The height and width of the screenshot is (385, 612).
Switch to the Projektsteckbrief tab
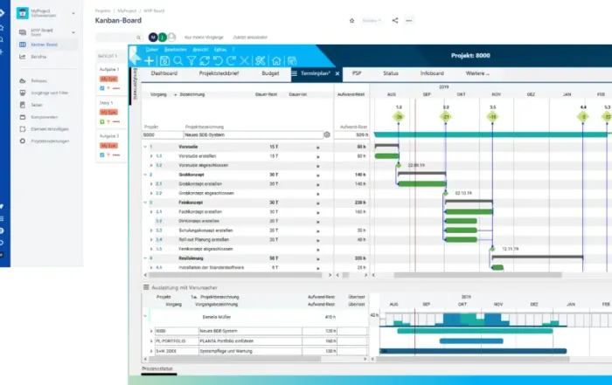(x=219, y=73)
